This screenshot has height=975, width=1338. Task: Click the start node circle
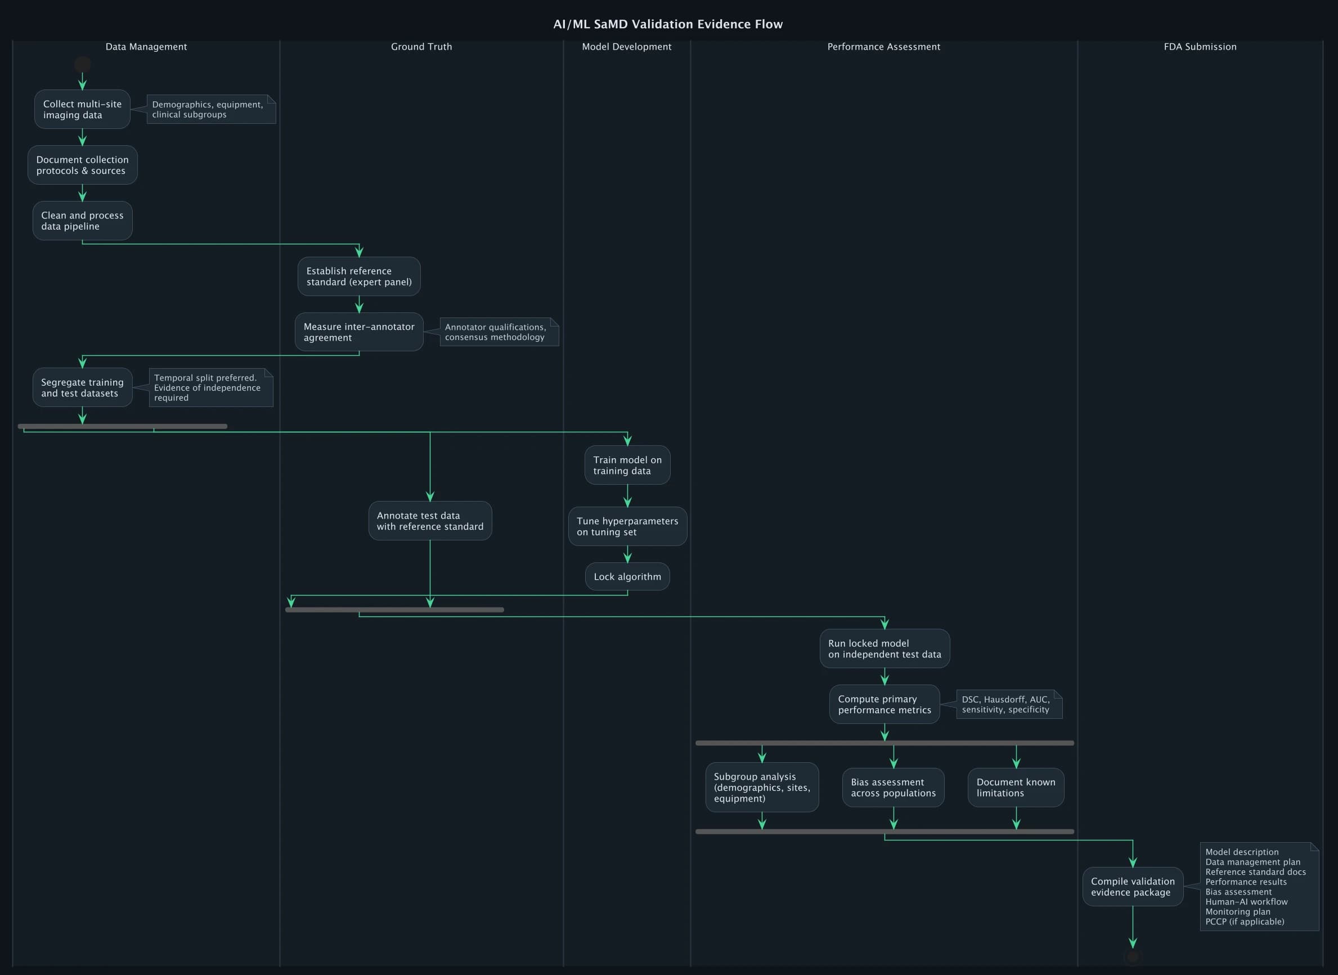[x=82, y=62]
